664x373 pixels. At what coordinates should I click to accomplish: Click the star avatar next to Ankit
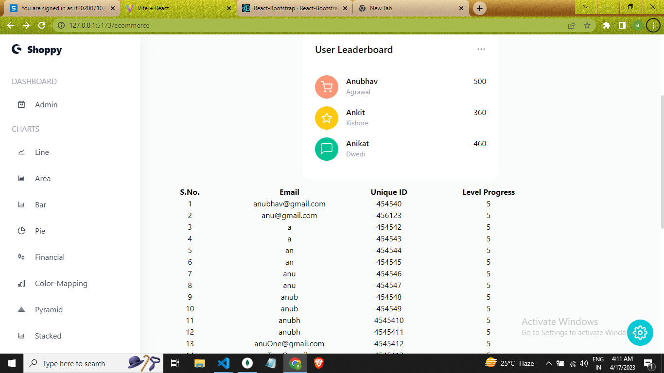coord(326,118)
